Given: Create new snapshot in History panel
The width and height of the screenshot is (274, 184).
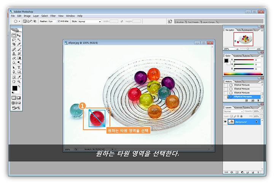Looking at the screenshot, I should 253,100.
